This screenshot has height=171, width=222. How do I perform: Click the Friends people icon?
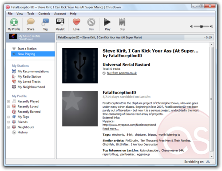pyautogui.click(x=14, y=122)
